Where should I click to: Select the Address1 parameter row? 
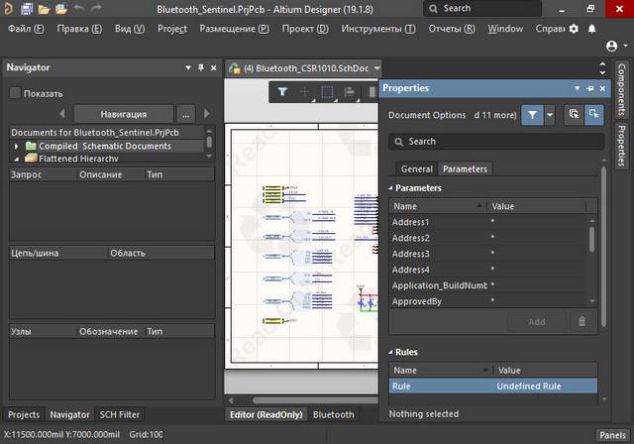(488, 222)
